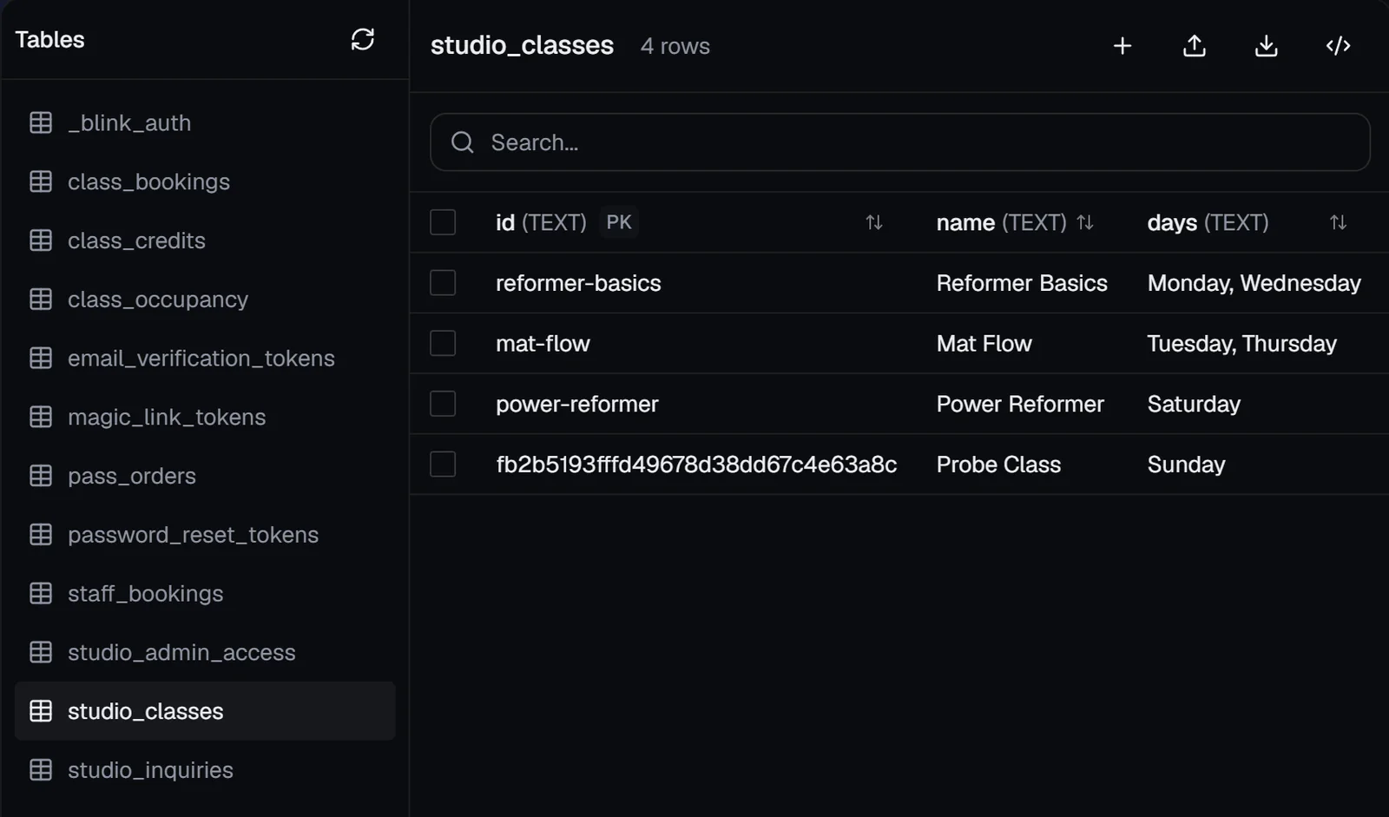Click the PK badge on id column
The image size is (1389, 817).
click(x=619, y=222)
